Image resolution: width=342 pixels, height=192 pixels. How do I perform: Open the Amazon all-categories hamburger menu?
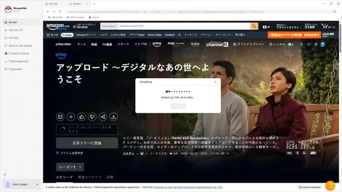52,35
